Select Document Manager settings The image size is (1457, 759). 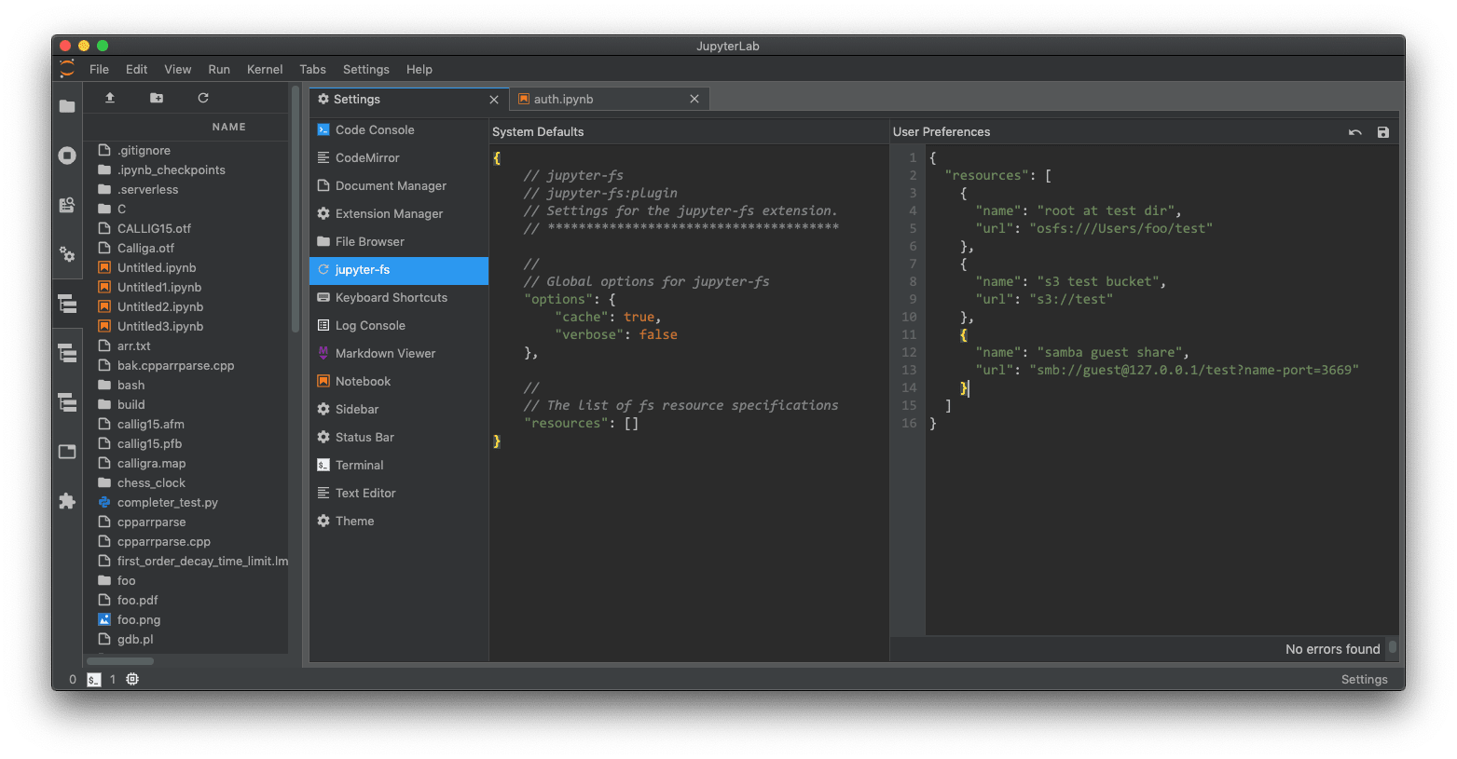[399, 186]
